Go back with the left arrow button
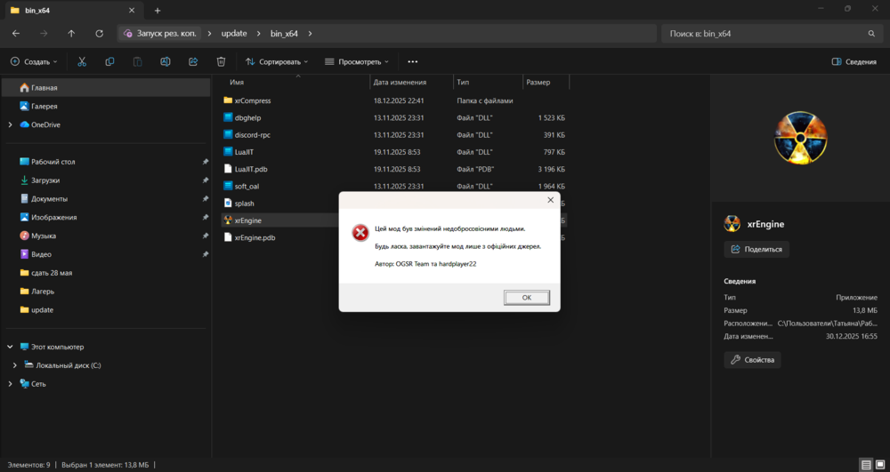Screen dimensions: 890x472 16,34
